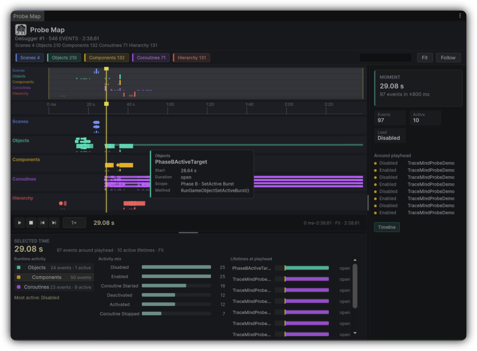
Task: Select the Hierarchy track label
Action: tap(23, 198)
